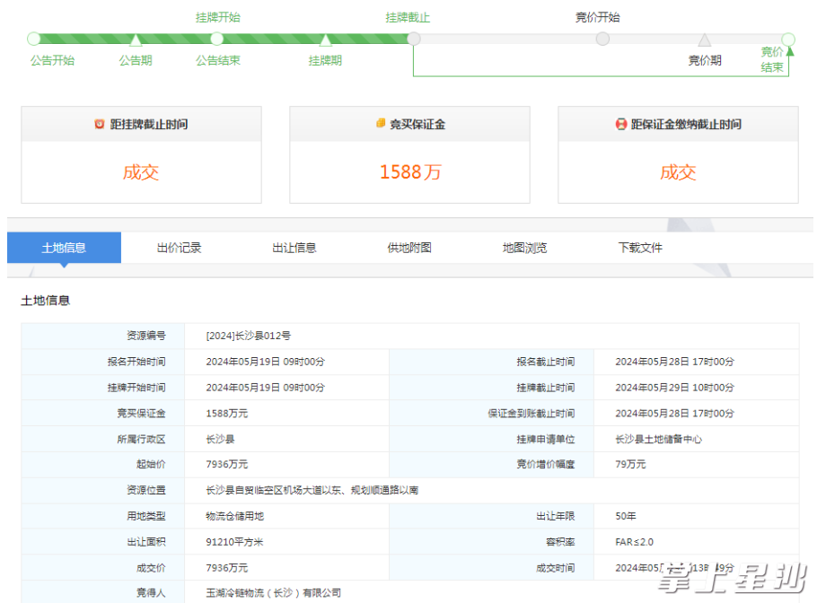Click the 所属行政区 value 长沙县
The height and width of the screenshot is (603, 817).
tap(220, 440)
